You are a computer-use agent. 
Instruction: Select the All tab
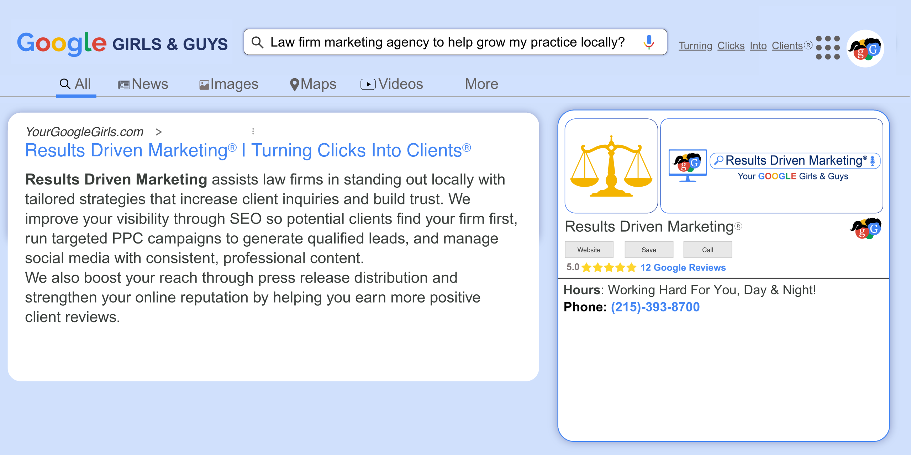[76, 84]
